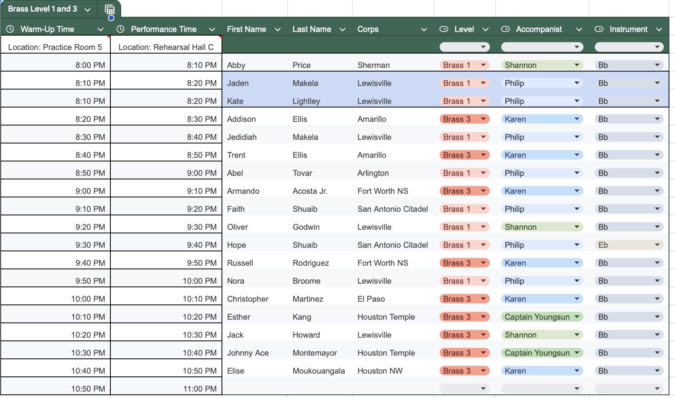Viewport: 675px width, 398px height.
Task: Open Brass 1 level chip for Jaden Makela
Action: coord(465,83)
